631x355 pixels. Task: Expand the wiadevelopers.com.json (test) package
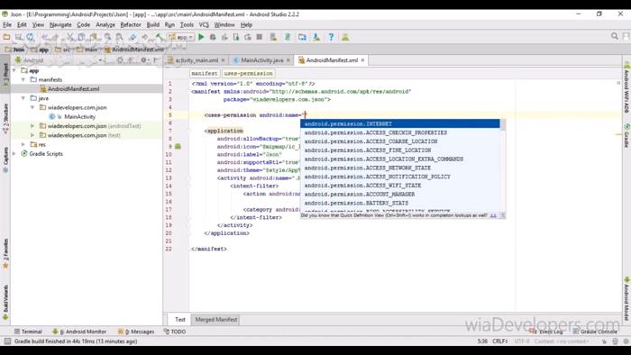click(x=32, y=135)
